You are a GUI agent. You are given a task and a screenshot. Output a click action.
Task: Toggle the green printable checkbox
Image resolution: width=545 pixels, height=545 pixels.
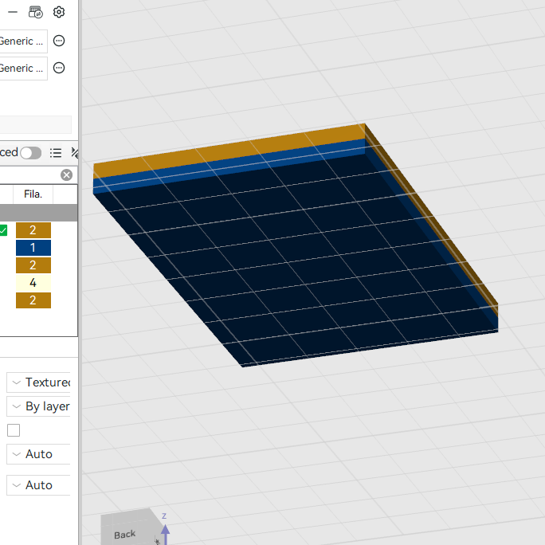(3, 230)
